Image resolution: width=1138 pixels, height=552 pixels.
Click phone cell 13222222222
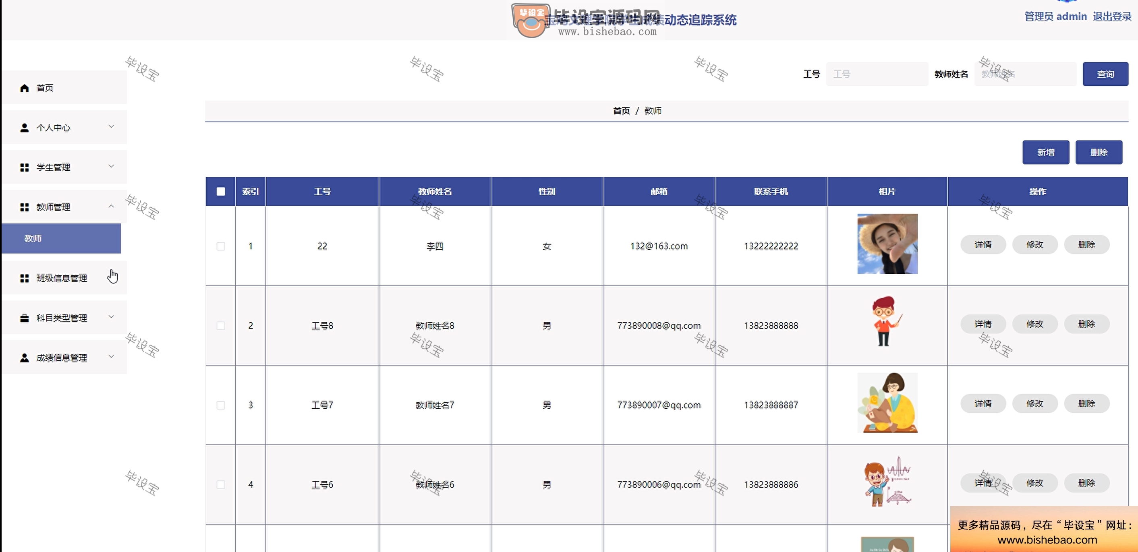(x=771, y=246)
